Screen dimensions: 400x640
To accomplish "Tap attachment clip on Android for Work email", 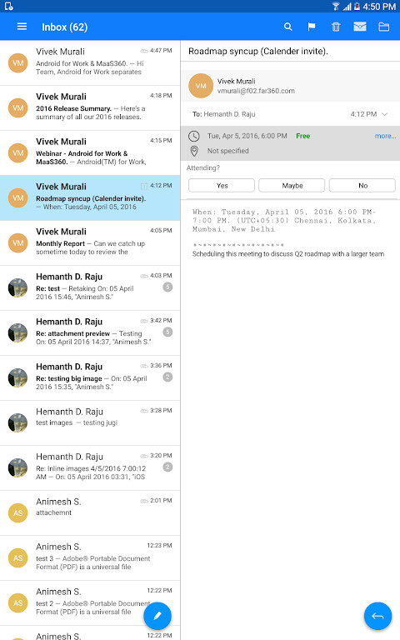I will click(x=144, y=51).
